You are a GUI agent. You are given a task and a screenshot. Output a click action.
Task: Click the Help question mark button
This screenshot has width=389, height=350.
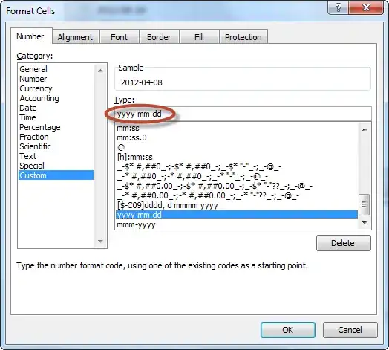click(x=338, y=7)
